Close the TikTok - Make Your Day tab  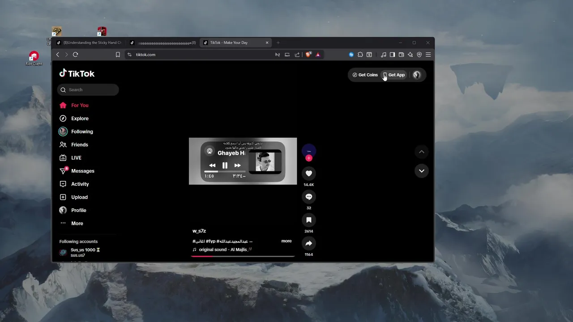[x=267, y=43]
